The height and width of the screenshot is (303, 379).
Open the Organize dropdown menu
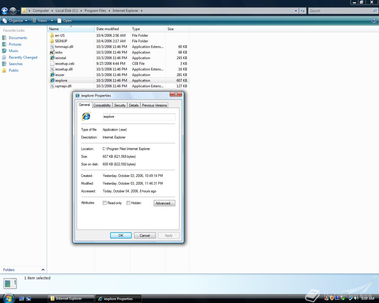tap(15, 21)
